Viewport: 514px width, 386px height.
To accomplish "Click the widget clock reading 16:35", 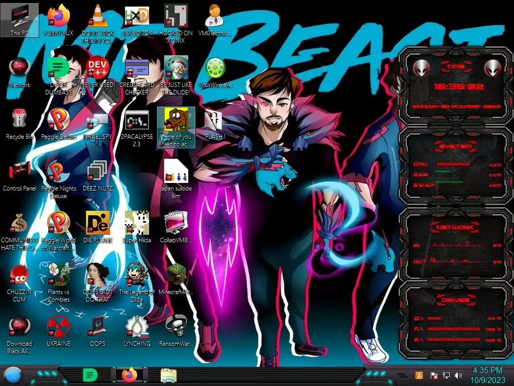I will pyautogui.click(x=458, y=86).
